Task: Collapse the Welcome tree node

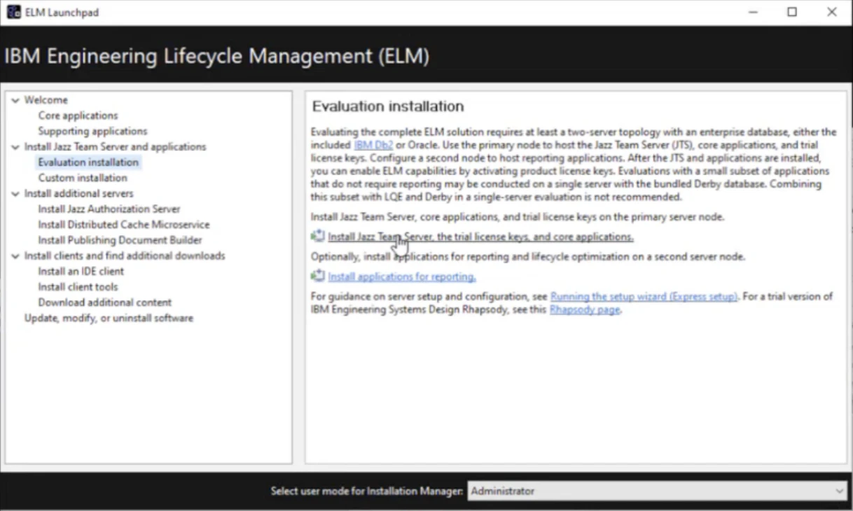Action: (15, 100)
